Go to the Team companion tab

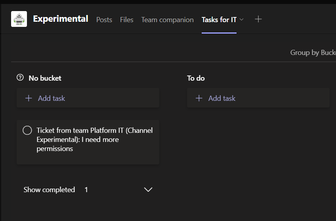pyautogui.click(x=167, y=19)
